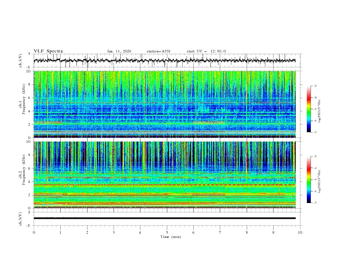The width and height of the screenshot is (338, 261).
Task: Click the Jan. 11, 2026 date label
Action: 119,51
